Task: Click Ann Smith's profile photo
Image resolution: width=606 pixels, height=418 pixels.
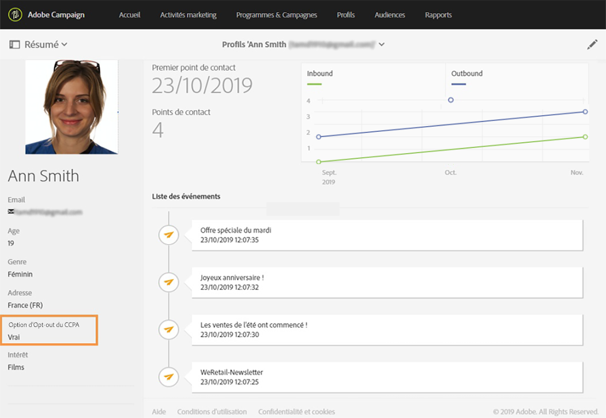Action: [x=71, y=107]
